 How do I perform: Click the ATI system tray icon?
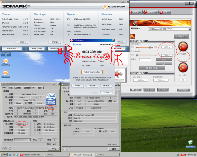182,155
